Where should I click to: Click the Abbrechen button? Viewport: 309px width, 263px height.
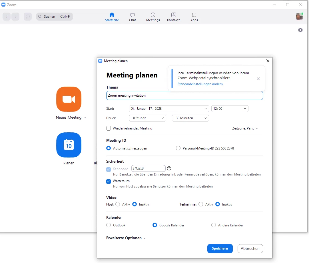point(250,249)
